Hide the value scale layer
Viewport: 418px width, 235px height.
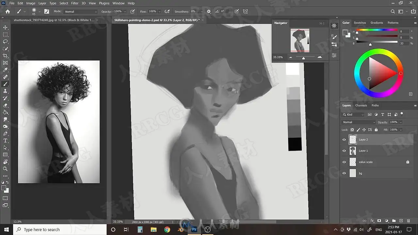pyautogui.click(x=344, y=162)
